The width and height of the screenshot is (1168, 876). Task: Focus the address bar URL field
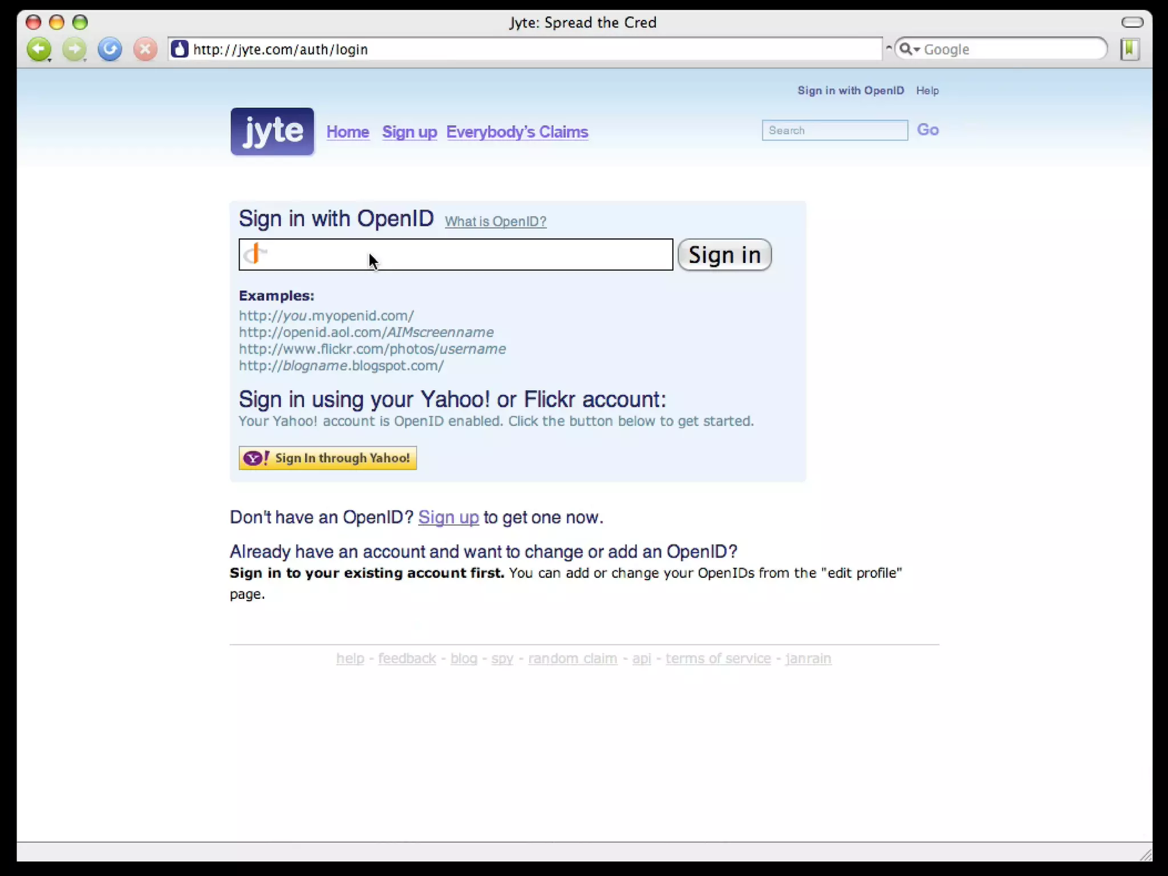[x=525, y=49]
